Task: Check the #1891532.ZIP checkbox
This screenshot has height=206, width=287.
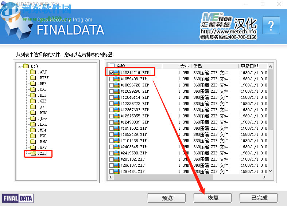Action: point(111,129)
